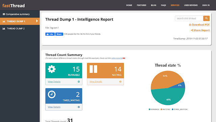Select THREAD DUMP 1 in sidebar

tap(20, 21)
